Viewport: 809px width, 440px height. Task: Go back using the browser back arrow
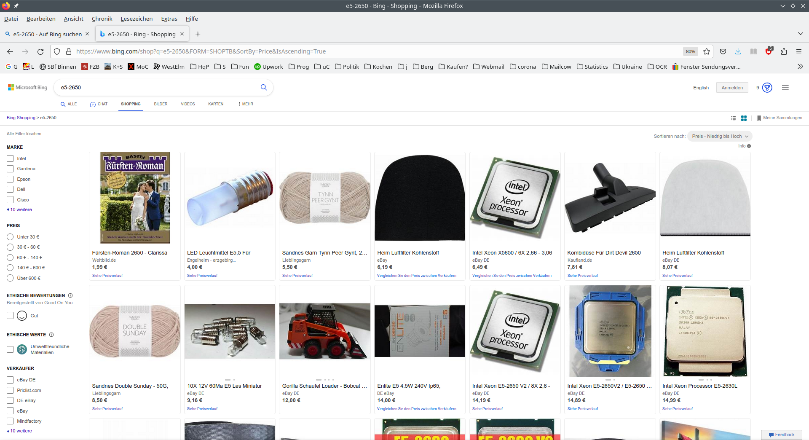[10, 51]
